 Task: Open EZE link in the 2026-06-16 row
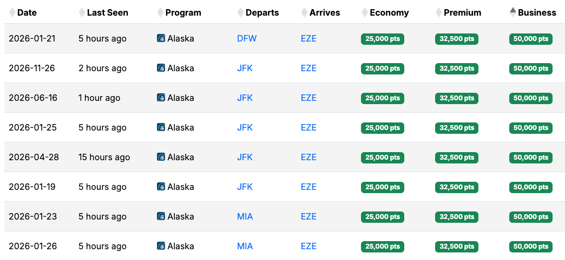308,98
